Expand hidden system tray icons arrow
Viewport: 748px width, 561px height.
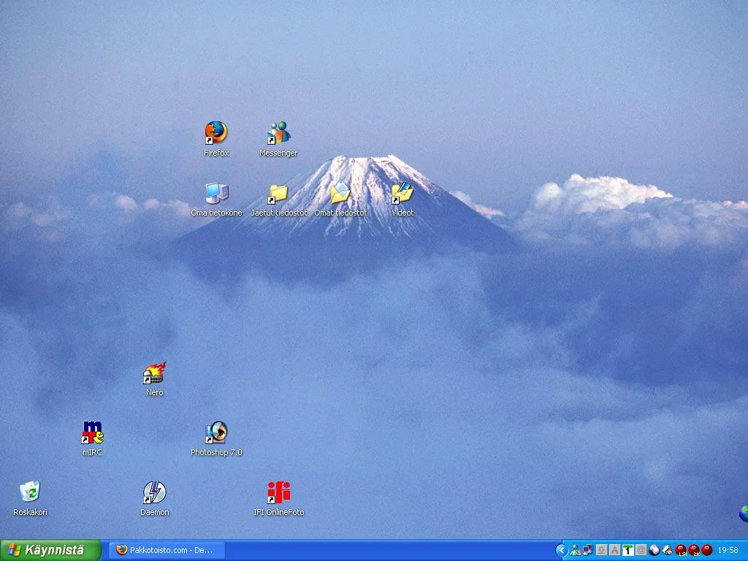[561, 550]
